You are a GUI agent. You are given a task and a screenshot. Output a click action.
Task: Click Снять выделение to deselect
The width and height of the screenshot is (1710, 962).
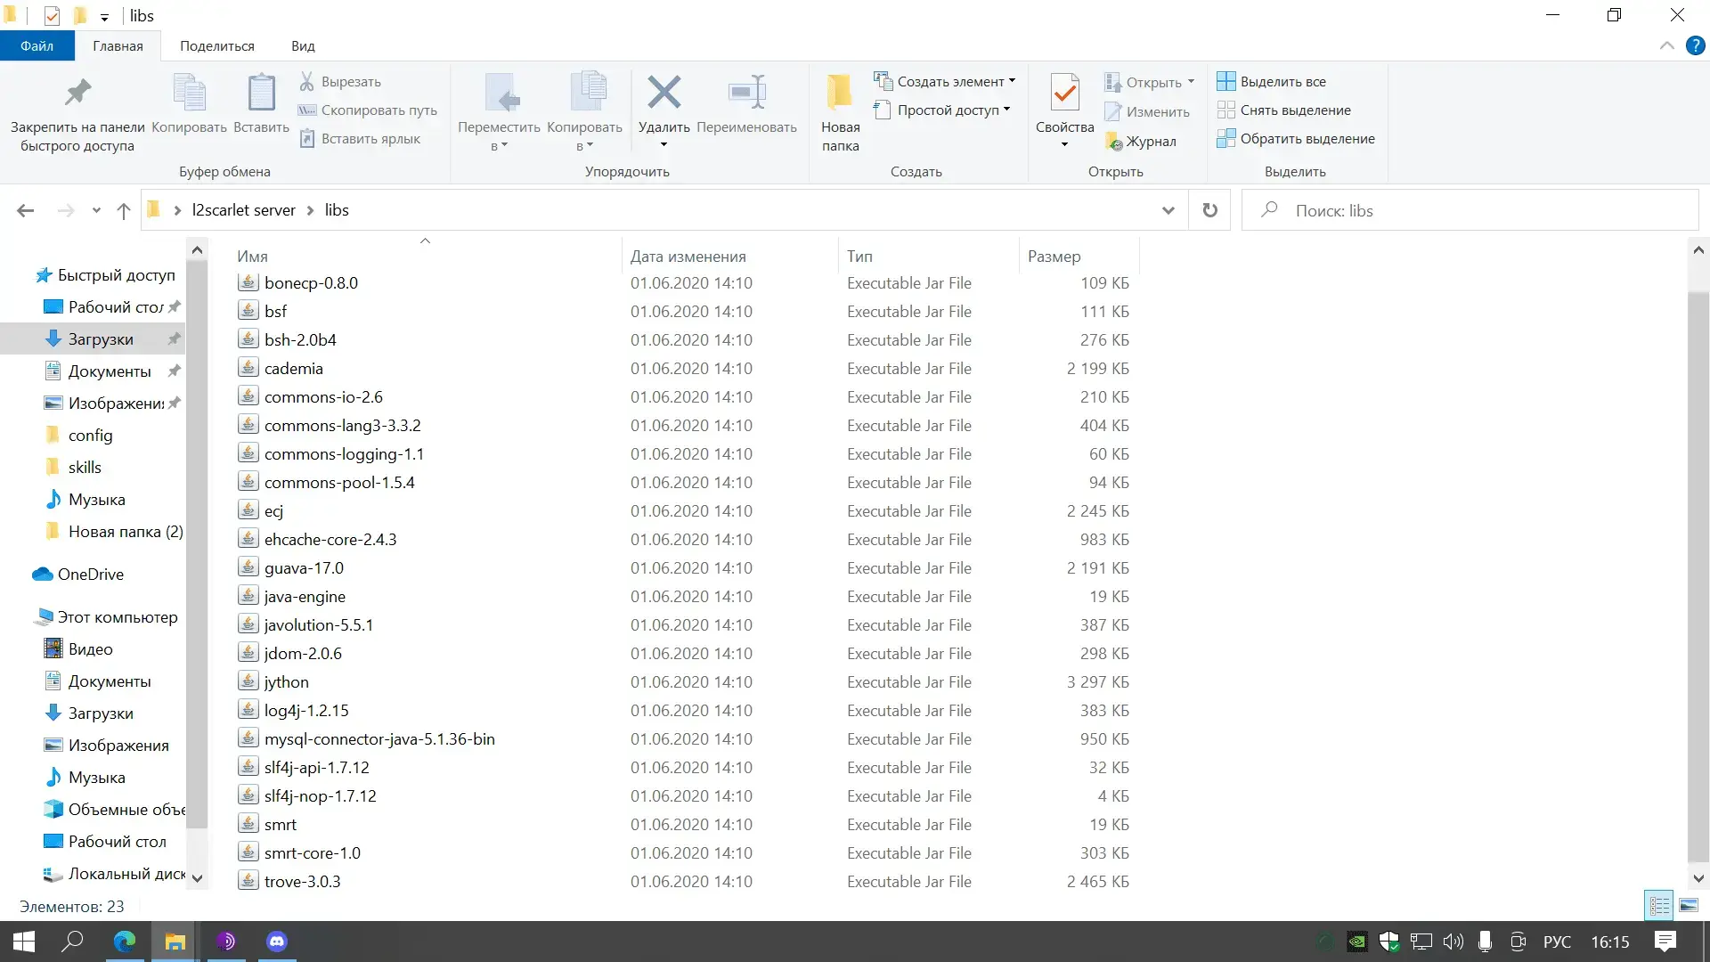pos(1283,110)
